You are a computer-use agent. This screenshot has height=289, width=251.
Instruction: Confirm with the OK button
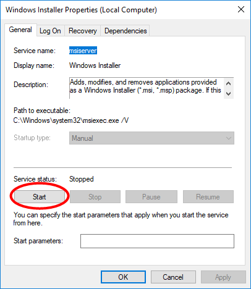click(123, 277)
